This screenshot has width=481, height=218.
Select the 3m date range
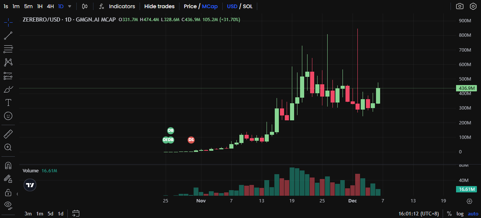pyautogui.click(x=28, y=214)
